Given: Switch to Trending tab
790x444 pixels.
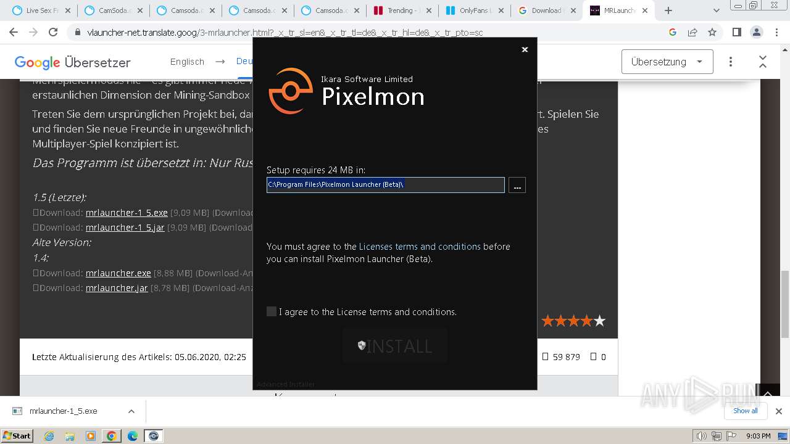Looking at the screenshot, I should pos(402,10).
